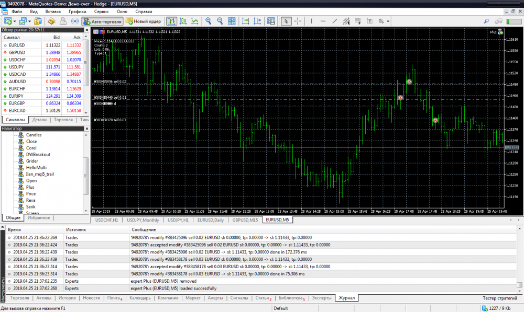Viewport: 524px width, 312px height.
Task: Open the Торговля tab in Market Watch
Action: [x=63, y=120]
